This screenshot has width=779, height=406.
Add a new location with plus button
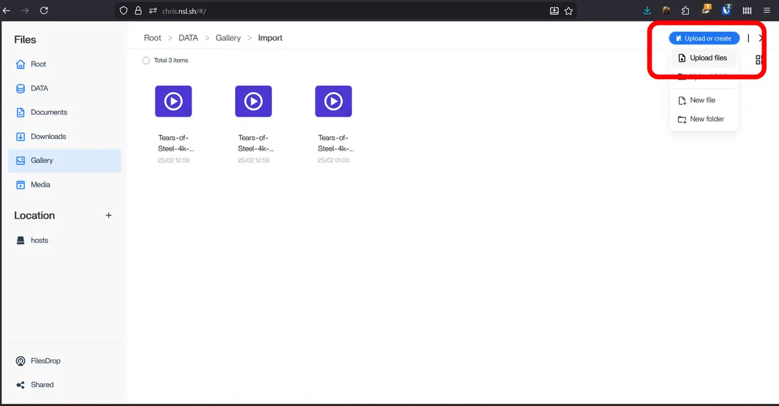click(x=108, y=215)
